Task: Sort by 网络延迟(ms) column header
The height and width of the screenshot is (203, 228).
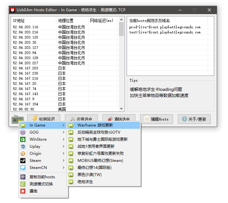Action: pos(103,21)
